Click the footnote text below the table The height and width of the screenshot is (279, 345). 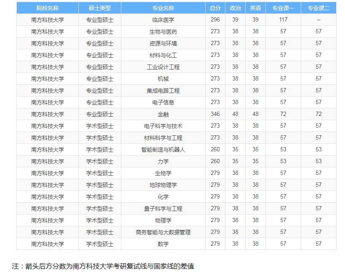click(103, 266)
